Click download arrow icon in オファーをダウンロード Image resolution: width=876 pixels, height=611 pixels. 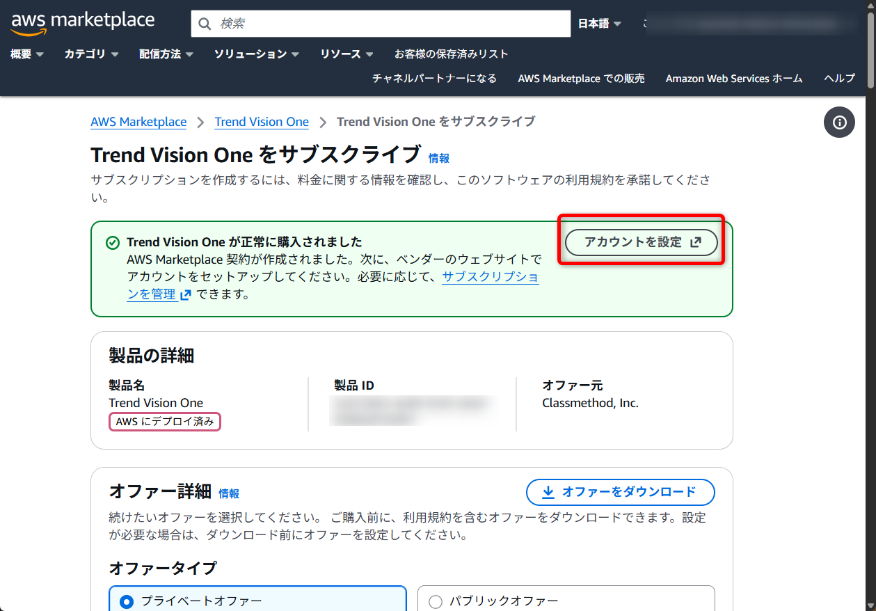coord(548,492)
